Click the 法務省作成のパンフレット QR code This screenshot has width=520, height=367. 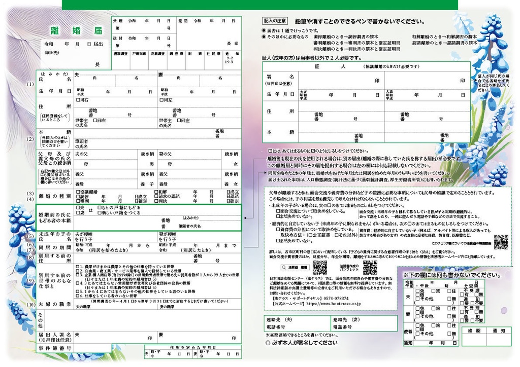tap(370, 267)
